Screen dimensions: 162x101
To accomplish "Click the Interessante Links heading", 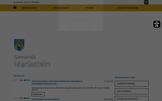I will (125, 78).
